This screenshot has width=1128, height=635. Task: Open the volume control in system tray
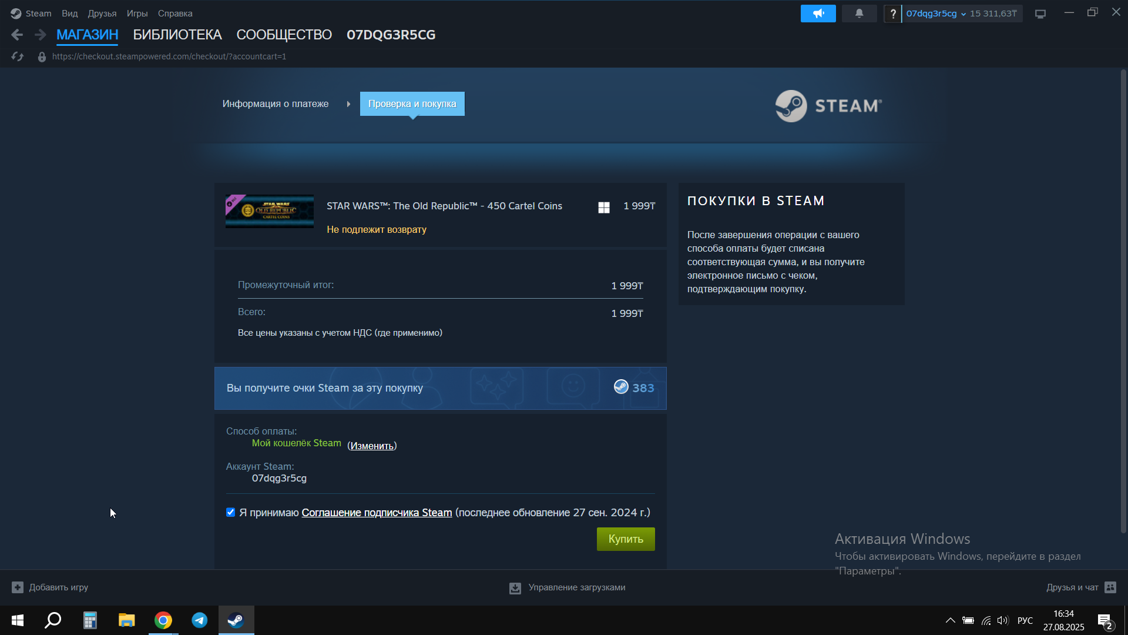pos(1002,620)
